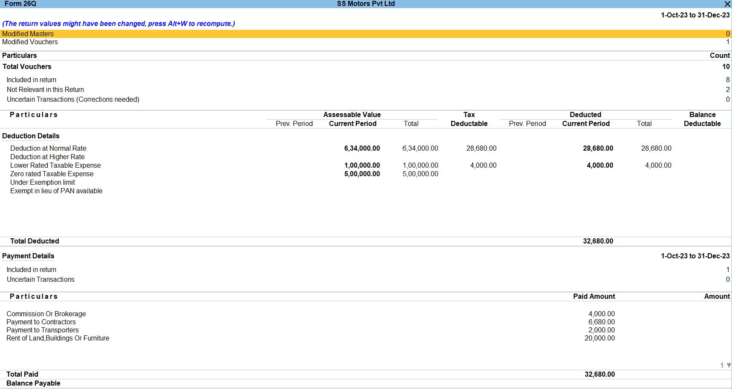Open Included in return under Payment Details
The image size is (732, 389).
point(31,269)
